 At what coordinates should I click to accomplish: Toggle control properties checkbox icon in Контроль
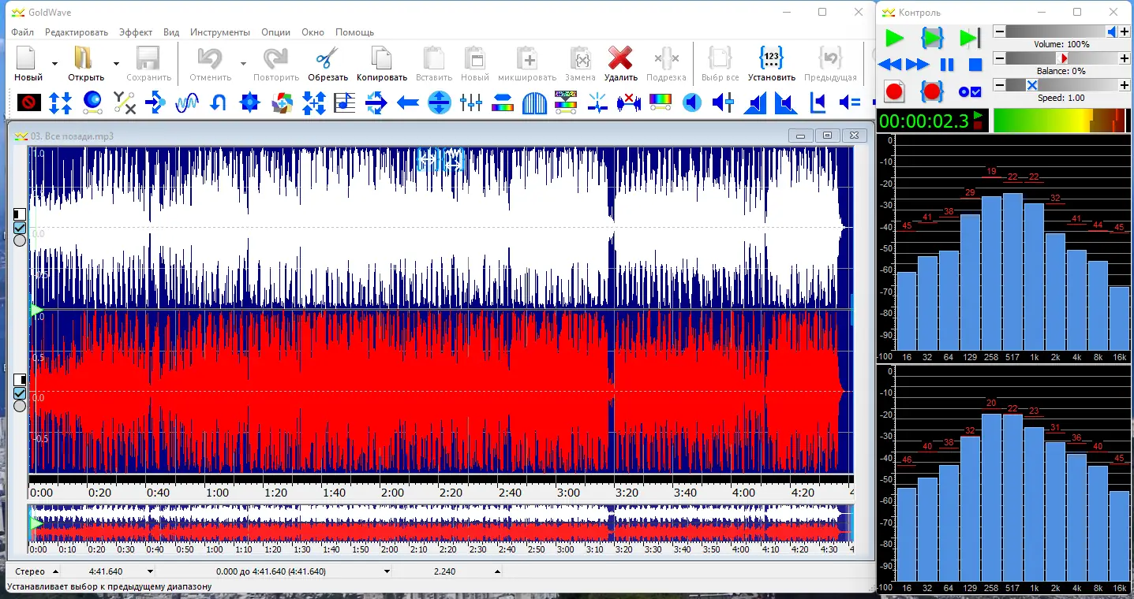(x=970, y=91)
